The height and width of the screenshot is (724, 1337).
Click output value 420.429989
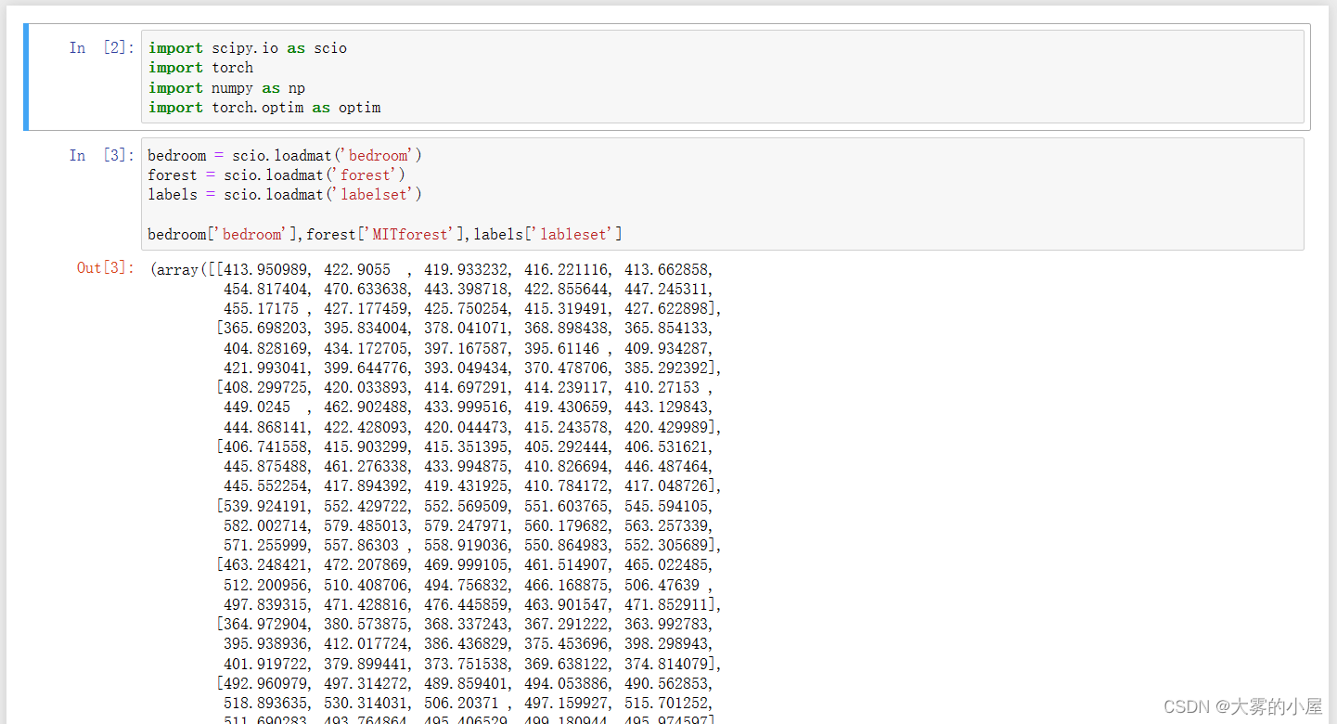tap(665, 428)
